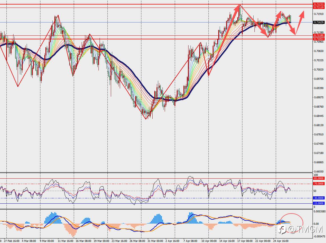Click the red 0.72233 price level tag
This screenshot has height=243, width=326.
(319, 4)
